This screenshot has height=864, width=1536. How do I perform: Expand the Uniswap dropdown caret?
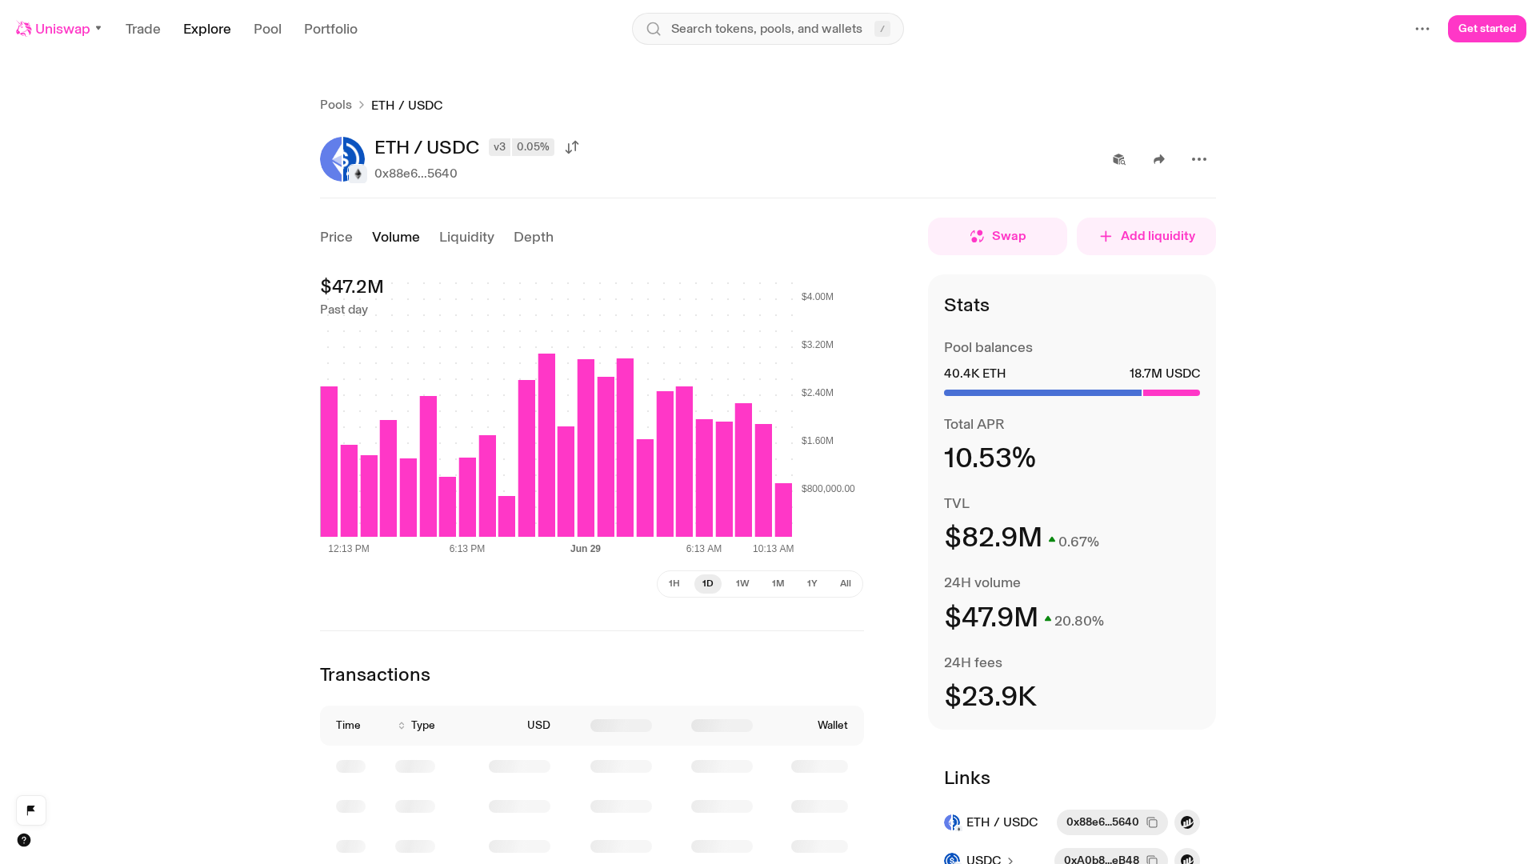[x=98, y=29]
